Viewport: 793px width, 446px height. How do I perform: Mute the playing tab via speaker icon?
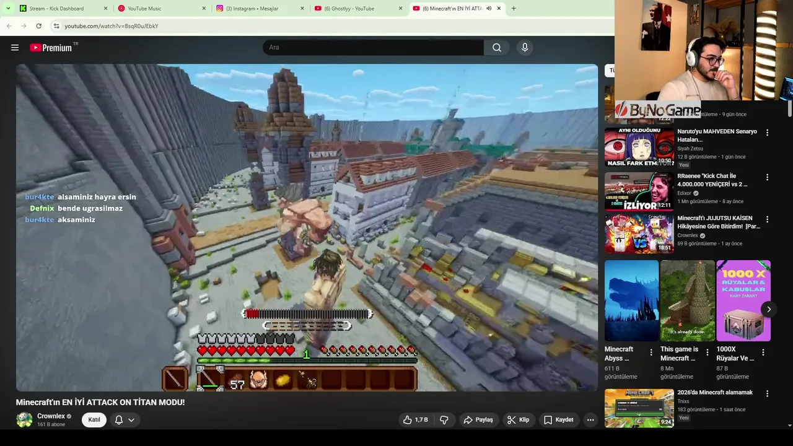489,9
